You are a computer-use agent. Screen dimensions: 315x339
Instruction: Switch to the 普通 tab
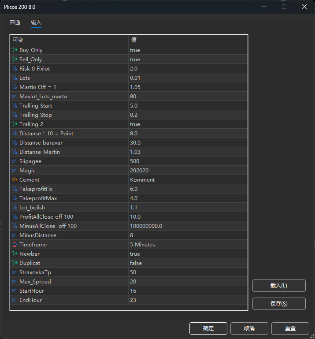click(x=15, y=22)
